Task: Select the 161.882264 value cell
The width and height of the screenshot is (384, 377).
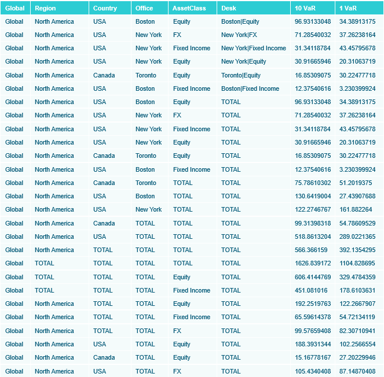Action: coord(356,209)
